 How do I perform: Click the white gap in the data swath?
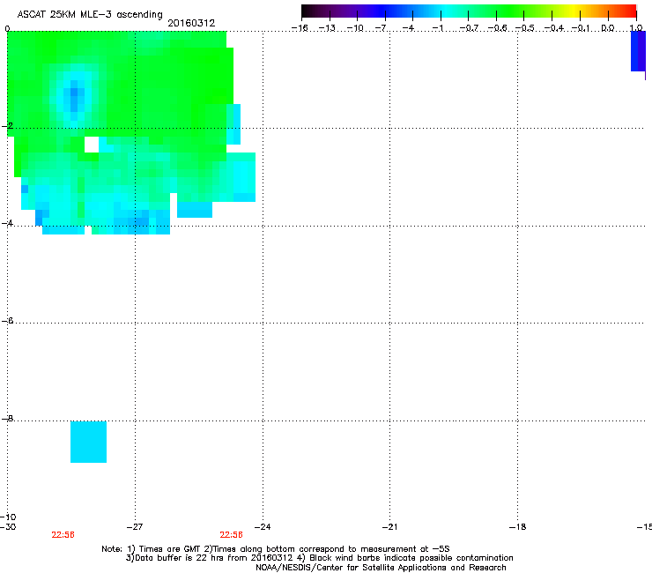click(92, 145)
